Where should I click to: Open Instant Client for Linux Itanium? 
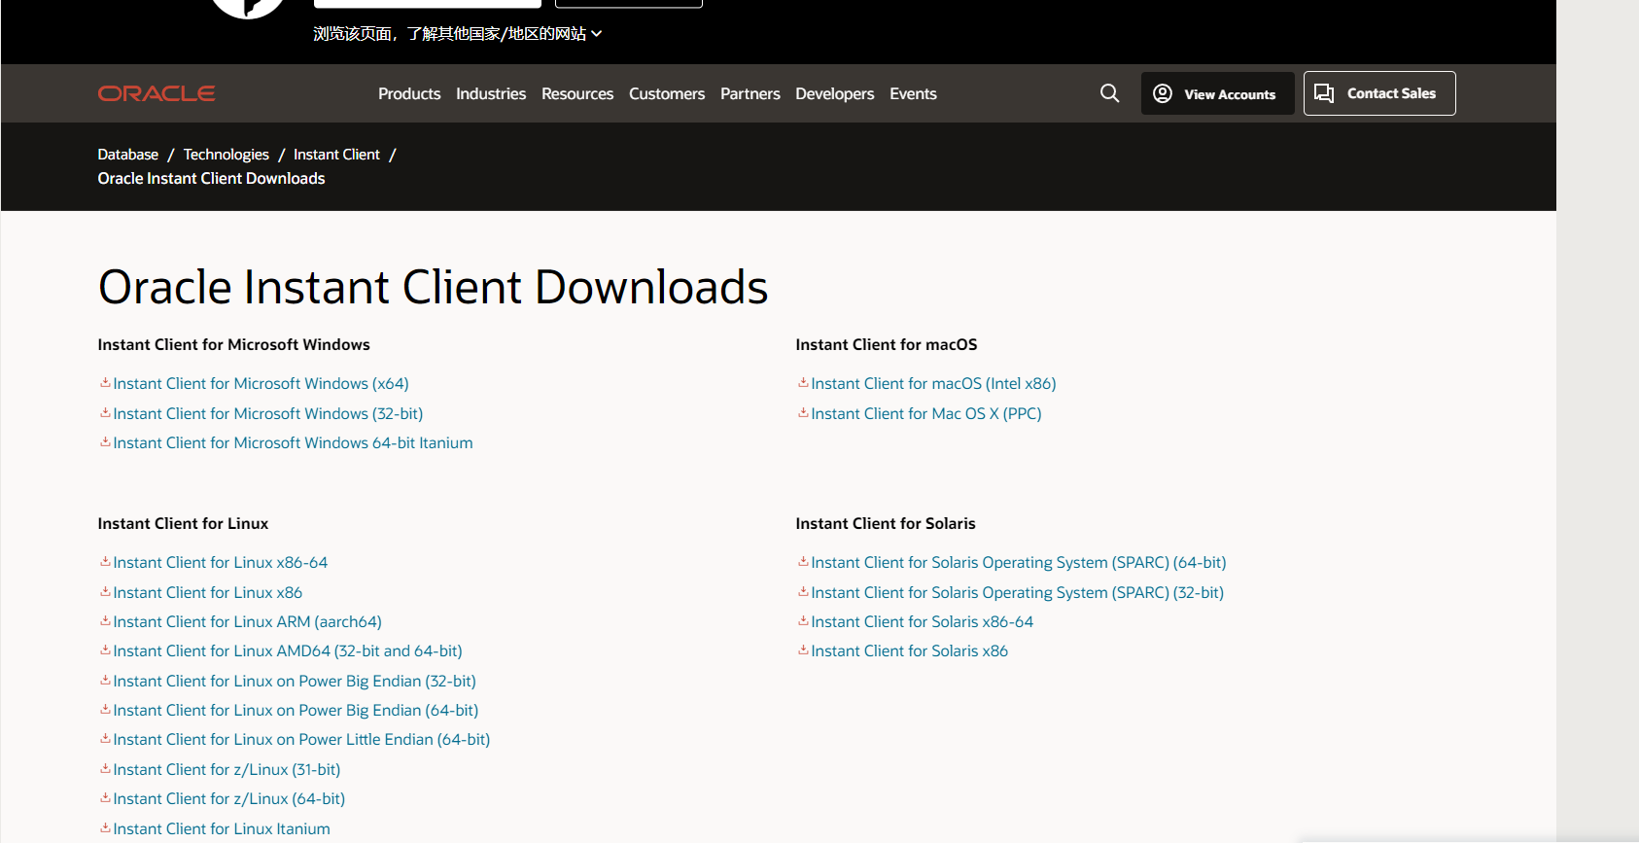click(222, 829)
